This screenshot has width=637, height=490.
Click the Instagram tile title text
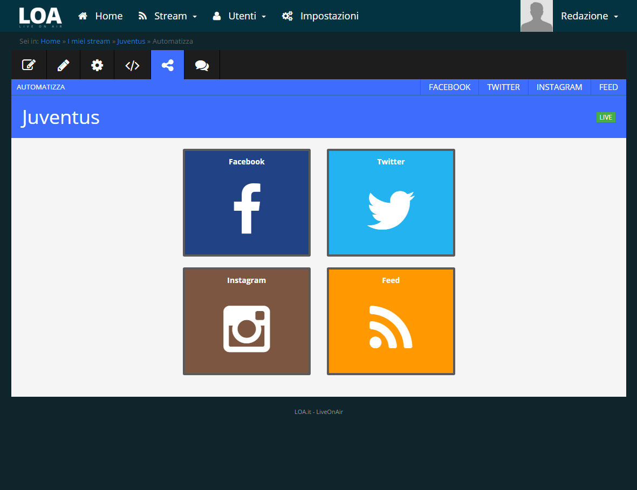[246, 280]
